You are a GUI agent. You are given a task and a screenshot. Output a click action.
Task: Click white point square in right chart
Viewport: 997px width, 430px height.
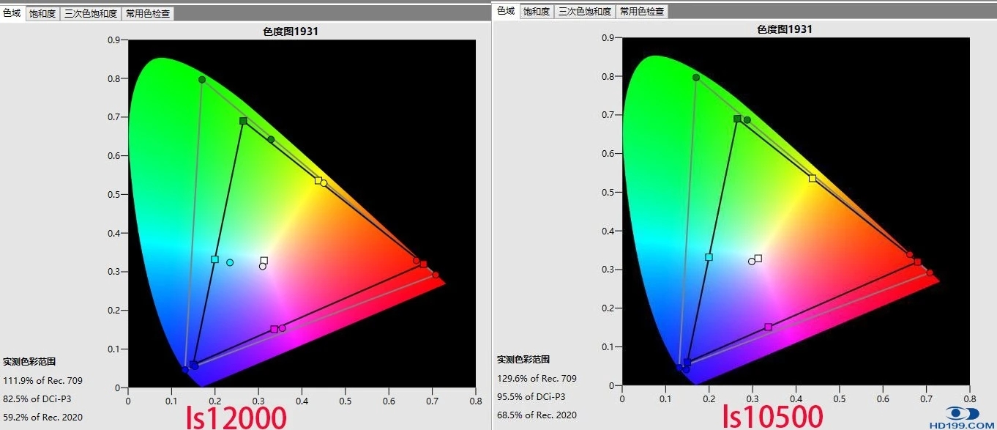click(x=758, y=258)
